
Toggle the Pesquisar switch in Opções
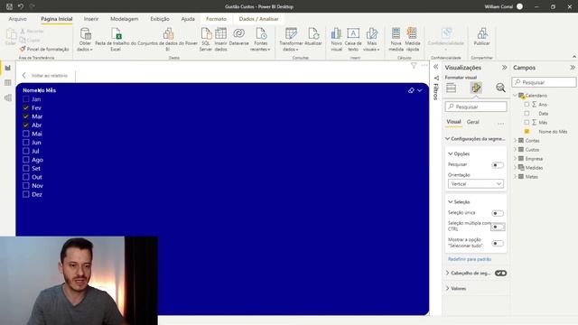click(x=498, y=164)
